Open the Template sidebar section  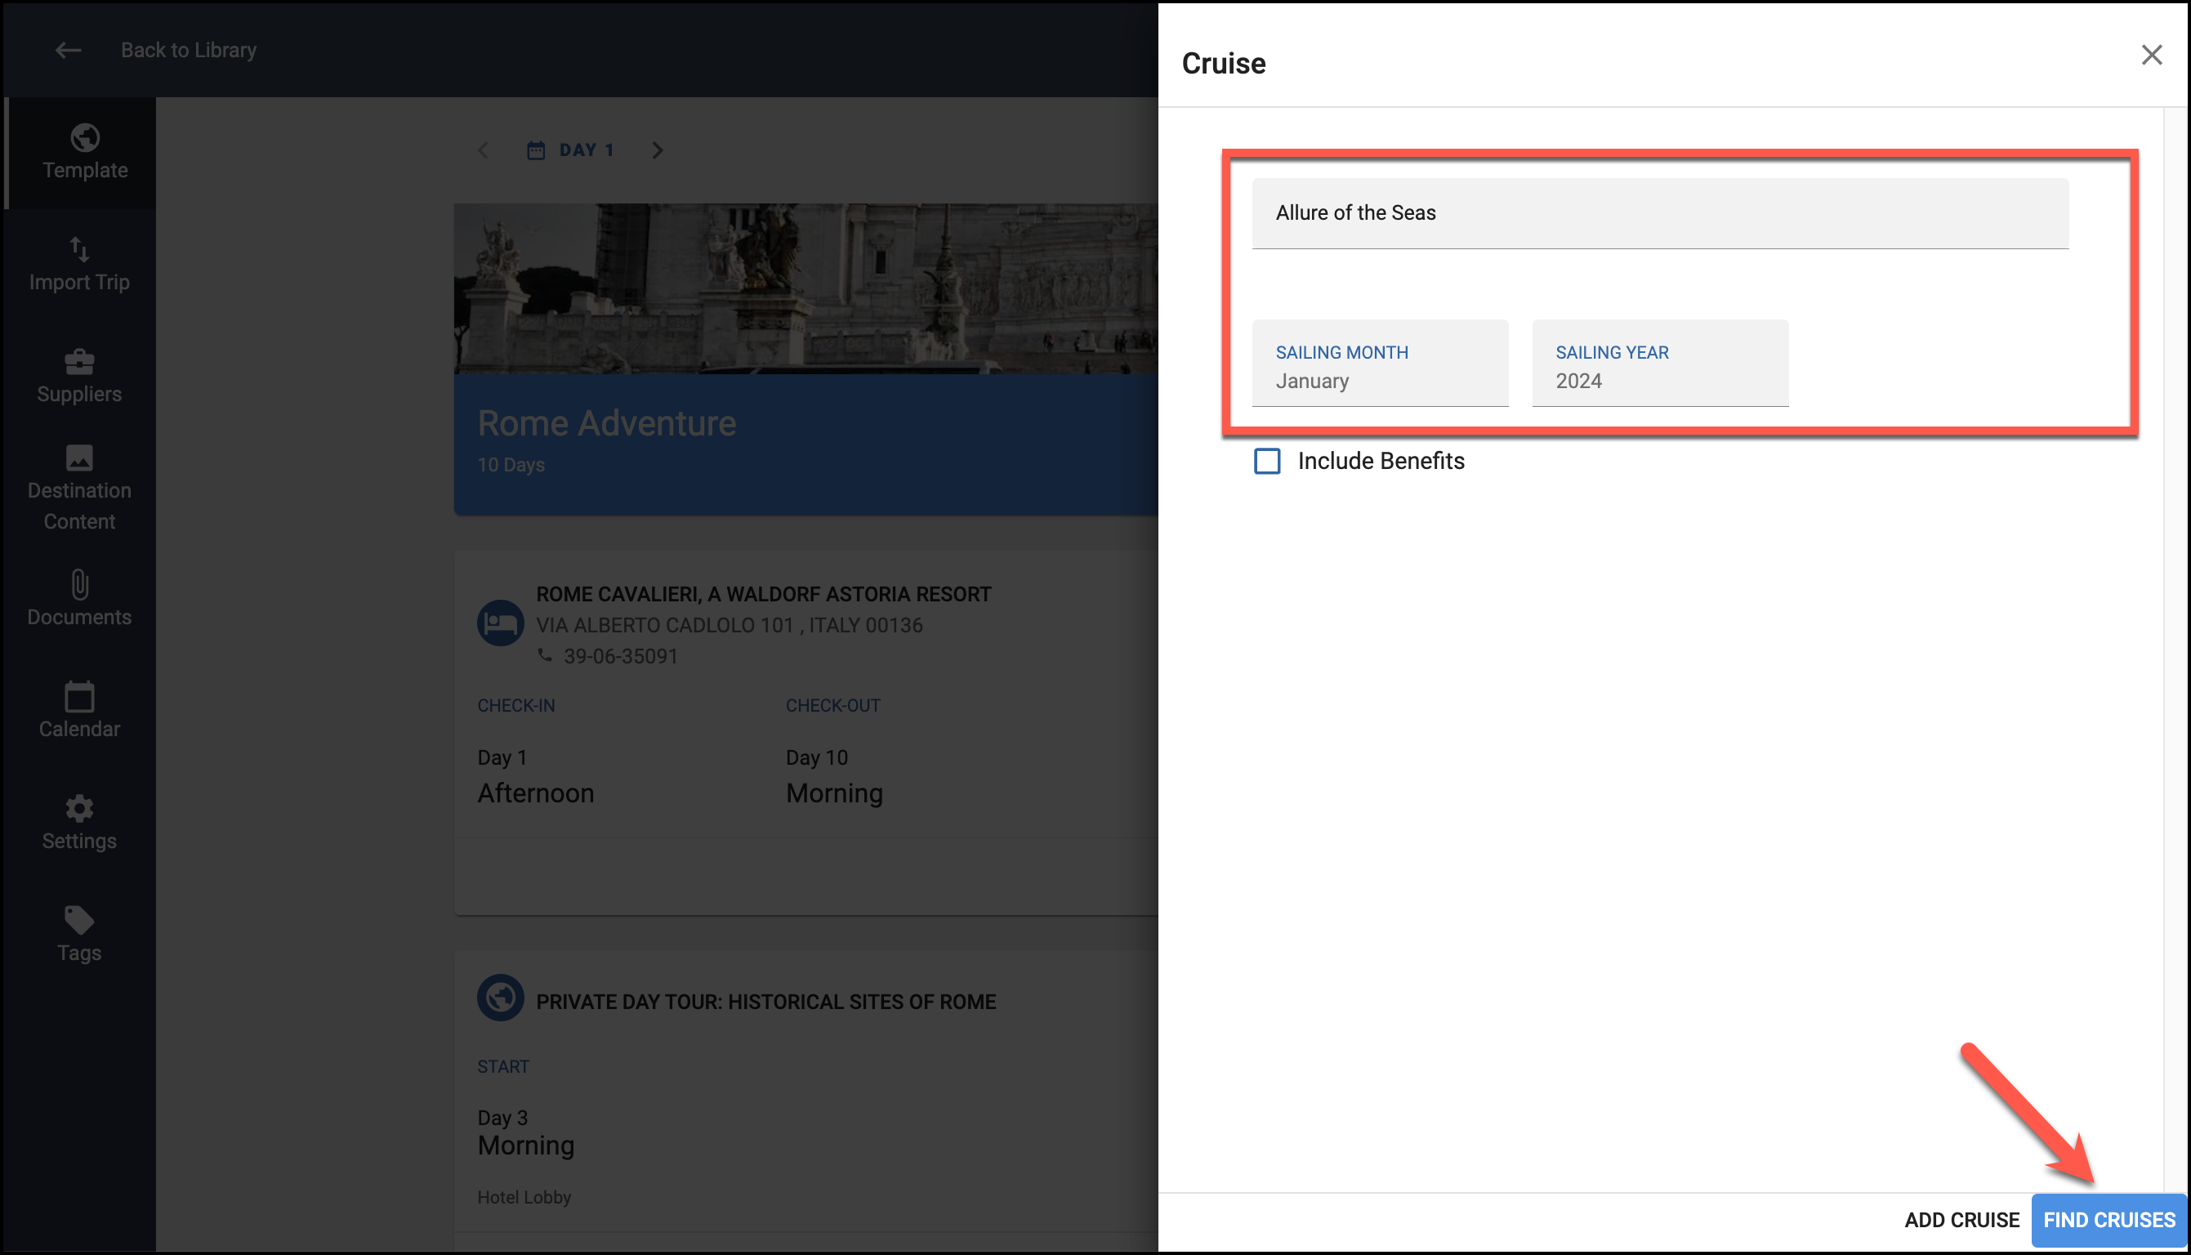pyautogui.click(x=84, y=152)
